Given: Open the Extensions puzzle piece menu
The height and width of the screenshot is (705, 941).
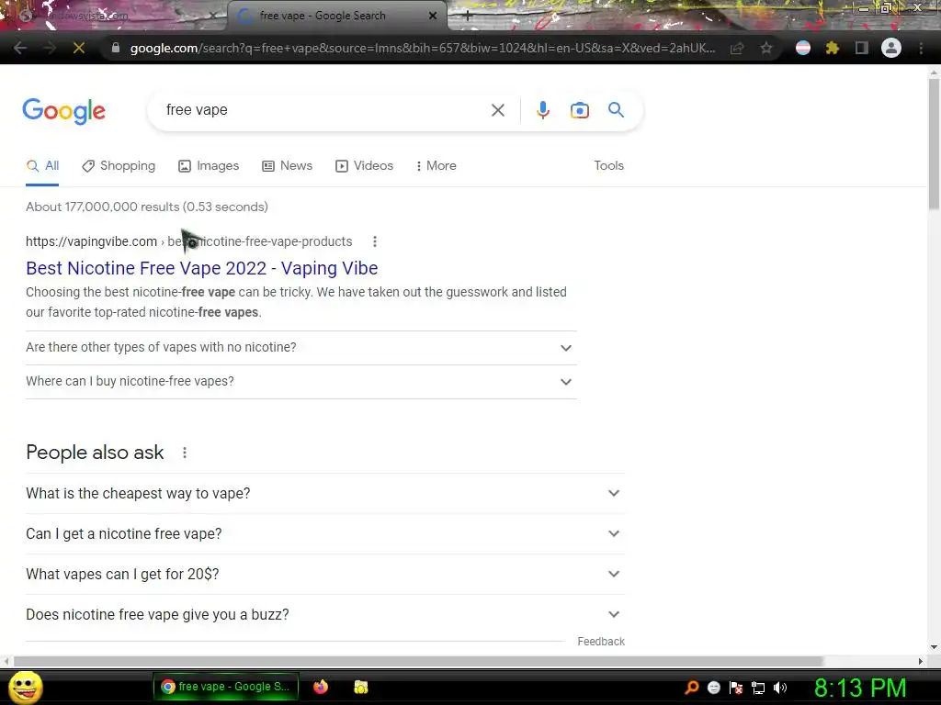Looking at the screenshot, I should tap(833, 48).
